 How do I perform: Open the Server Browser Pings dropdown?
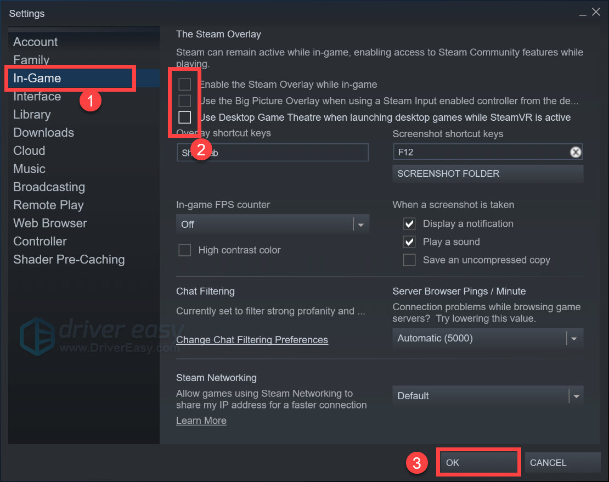coord(487,338)
